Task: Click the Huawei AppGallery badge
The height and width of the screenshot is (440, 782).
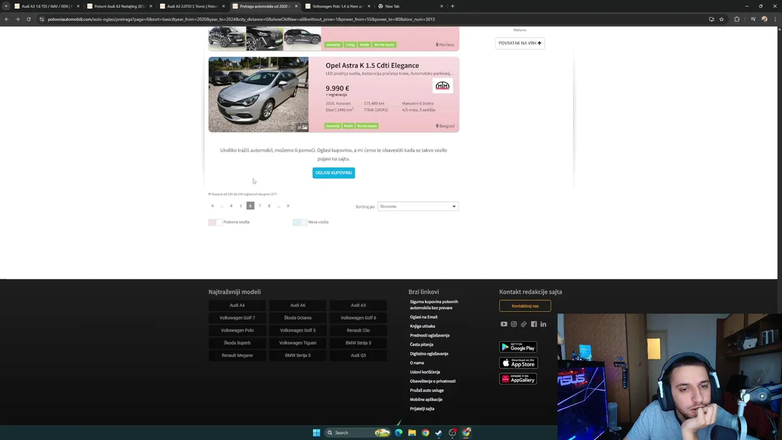Action: 518,379
